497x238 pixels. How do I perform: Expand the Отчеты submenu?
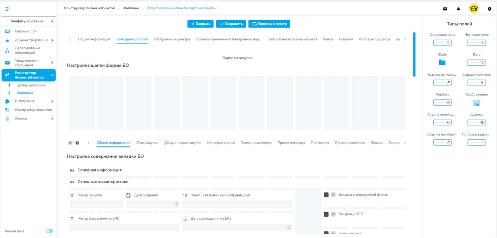tap(52, 119)
